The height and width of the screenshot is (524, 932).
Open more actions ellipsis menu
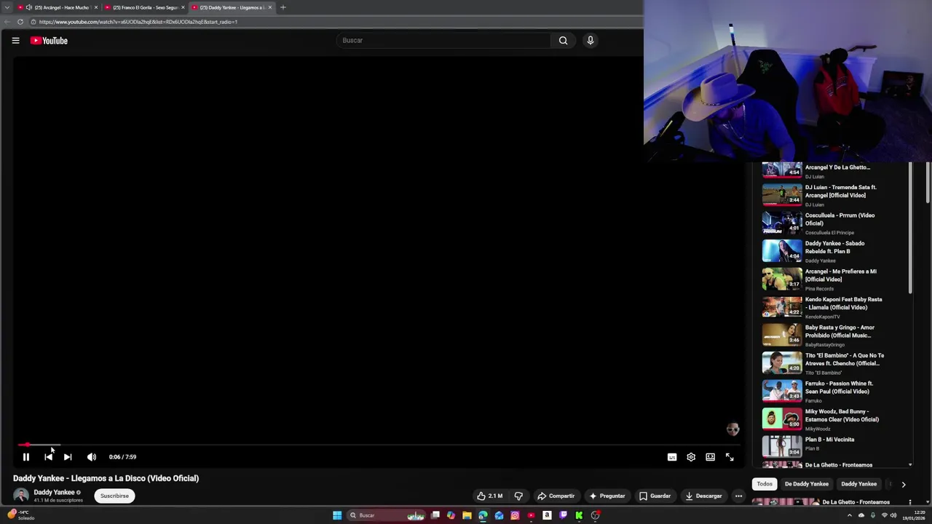[x=738, y=496]
